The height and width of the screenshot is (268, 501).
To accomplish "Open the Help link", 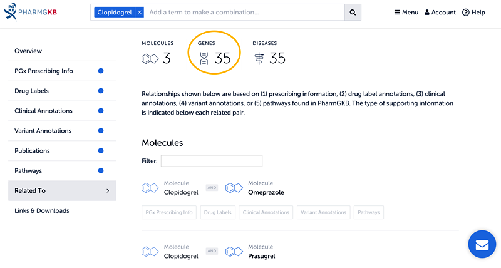I will point(473,13).
